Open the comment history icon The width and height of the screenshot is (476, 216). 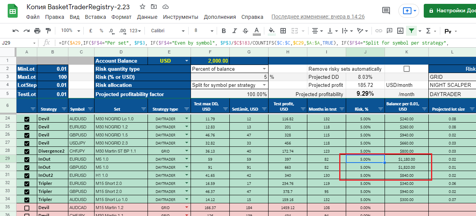click(x=386, y=11)
